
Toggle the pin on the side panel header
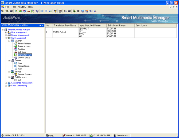click(x=40, y=25)
